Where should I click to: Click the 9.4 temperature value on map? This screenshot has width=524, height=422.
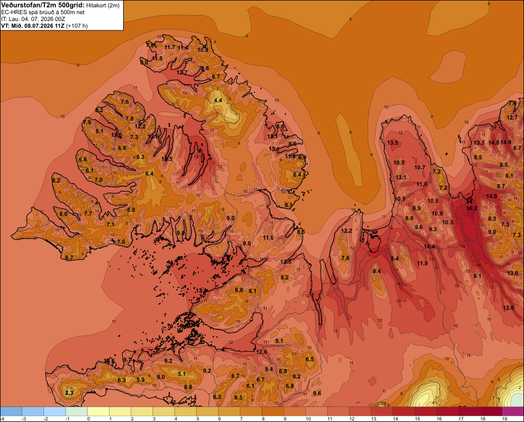click(x=269, y=369)
